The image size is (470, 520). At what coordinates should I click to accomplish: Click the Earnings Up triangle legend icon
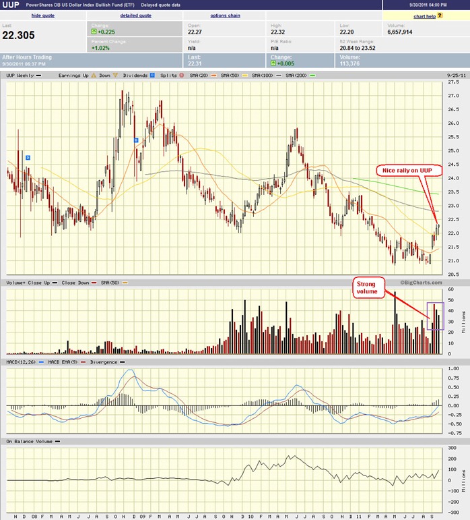pos(94,76)
